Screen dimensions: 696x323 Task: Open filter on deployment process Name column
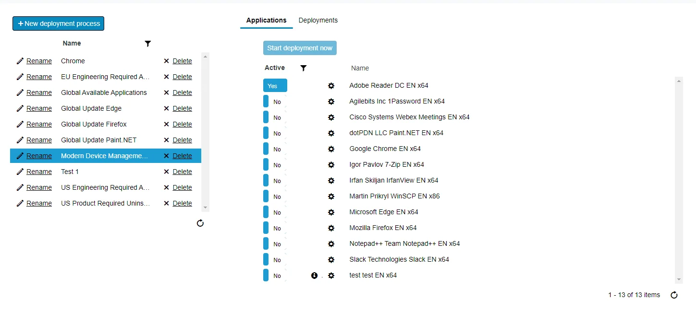coord(148,44)
